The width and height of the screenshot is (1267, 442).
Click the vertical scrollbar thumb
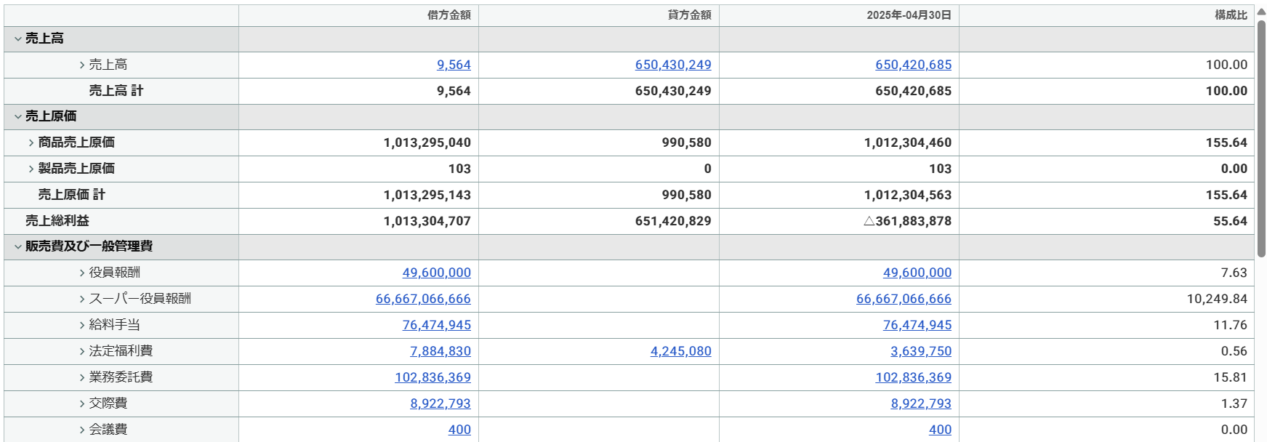click(1261, 138)
